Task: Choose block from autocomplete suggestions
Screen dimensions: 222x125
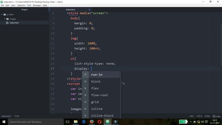Action: (x=101, y=82)
